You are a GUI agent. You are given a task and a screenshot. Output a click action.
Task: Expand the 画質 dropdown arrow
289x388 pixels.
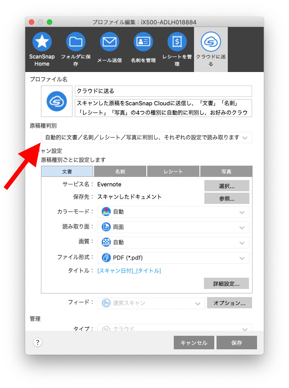pyautogui.click(x=242, y=243)
